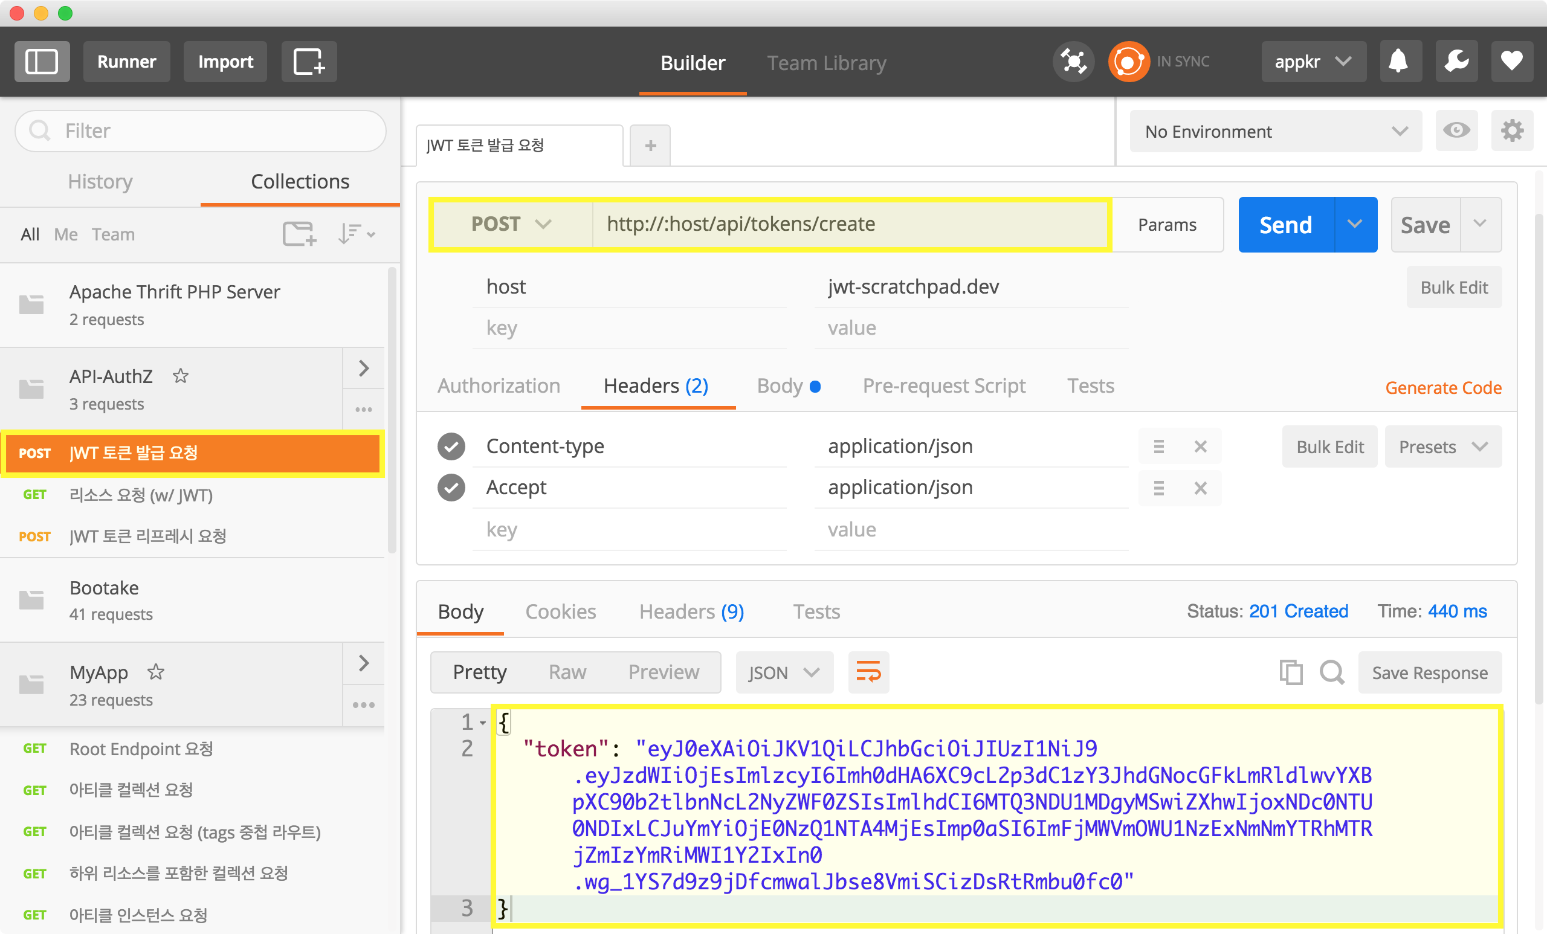Click new collection folder icon
Image resolution: width=1547 pixels, height=934 pixels.
click(x=299, y=233)
